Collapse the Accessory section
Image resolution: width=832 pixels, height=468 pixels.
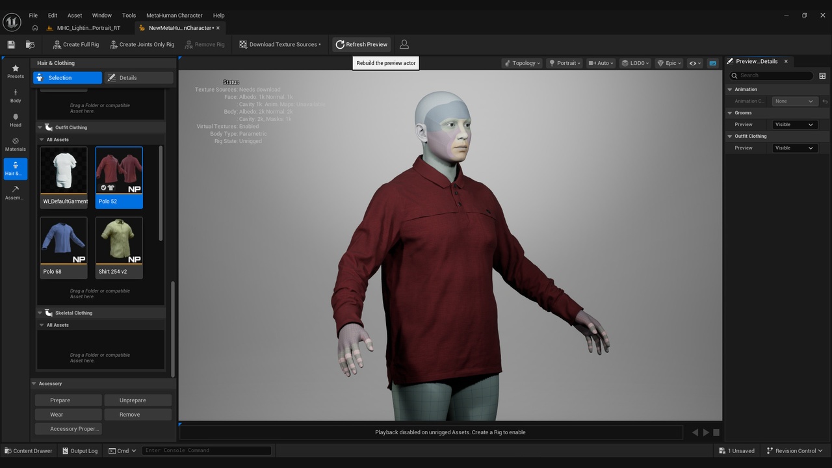click(34, 383)
